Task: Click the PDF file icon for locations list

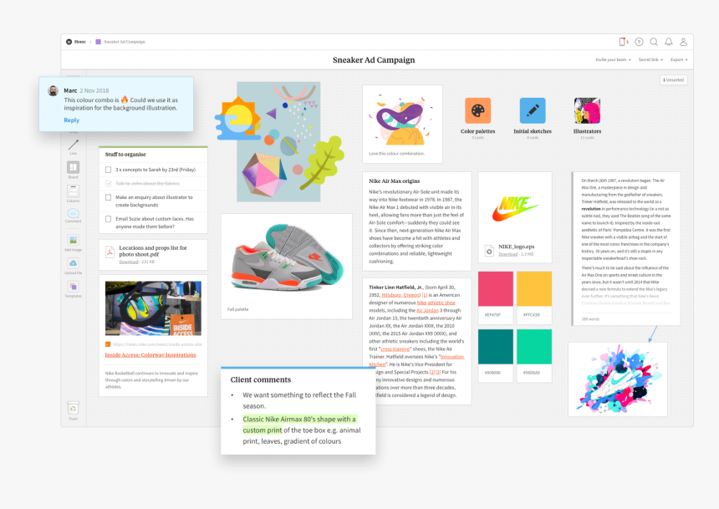Action: 110,252
